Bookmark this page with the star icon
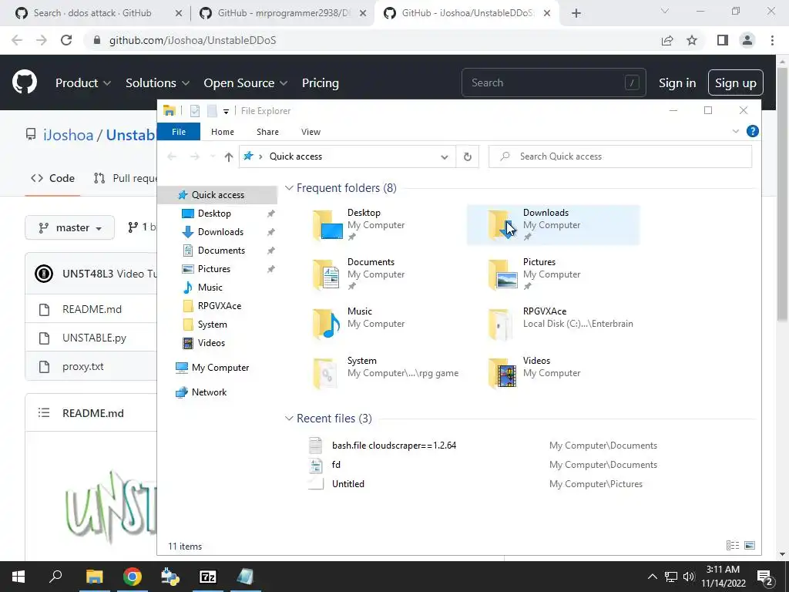The width and height of the screenshot is (789, 592). tap(692, 40)
